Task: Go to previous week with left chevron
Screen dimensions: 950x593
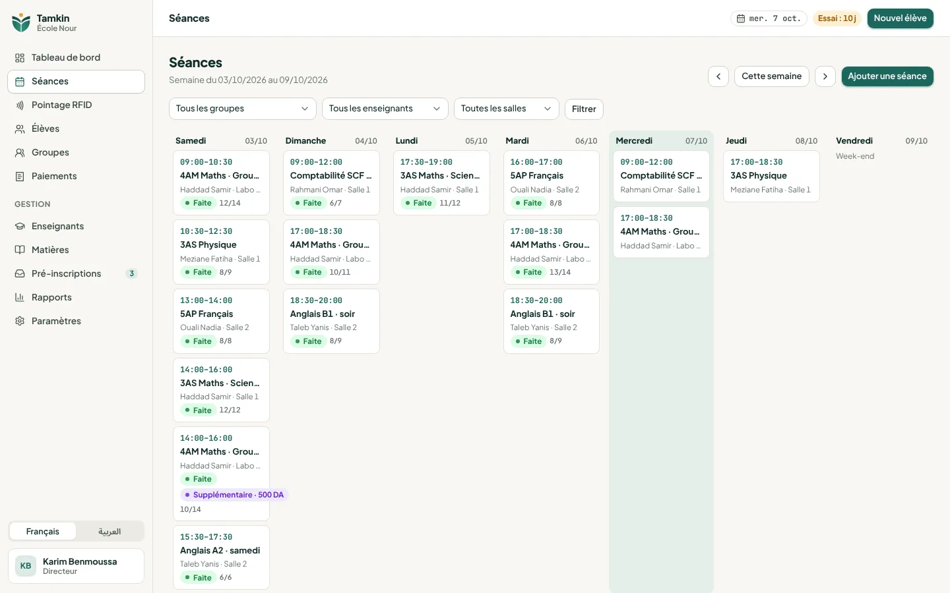Action: pos(718,76)
